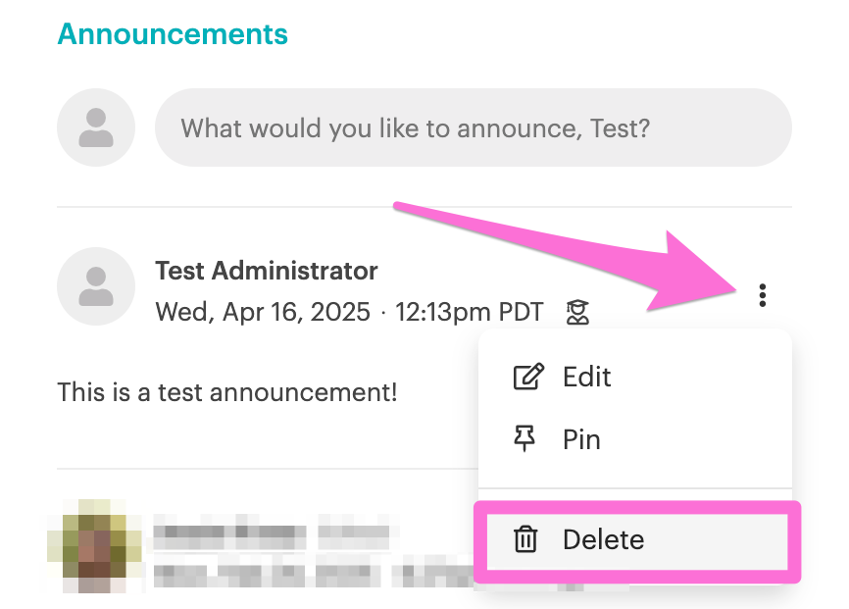Viewport: 849px width, 609px height.
Task: Choose the Pin menu label
Action: [581, 439]
